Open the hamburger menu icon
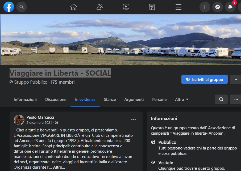Image resolution: width=241 pixels, height=171 pixels. pos(178,7)
